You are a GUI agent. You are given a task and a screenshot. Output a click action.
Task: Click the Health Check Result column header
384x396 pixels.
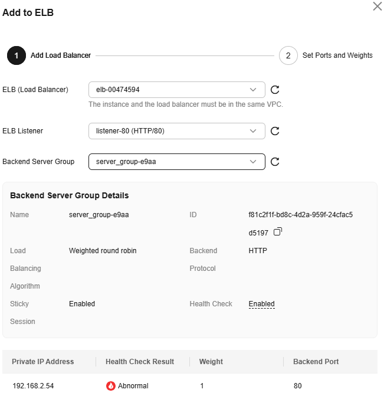click(x=140, y=361)
